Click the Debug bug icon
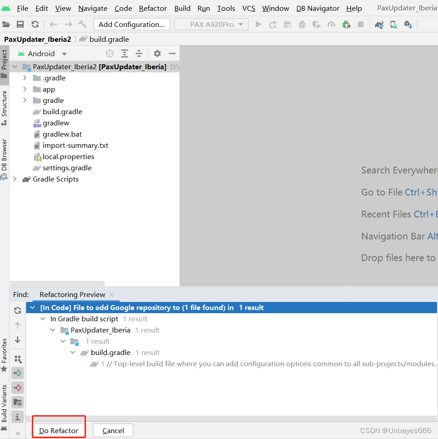Image resolution: width=438 pixels, height=439 pixels. (302, 25)
